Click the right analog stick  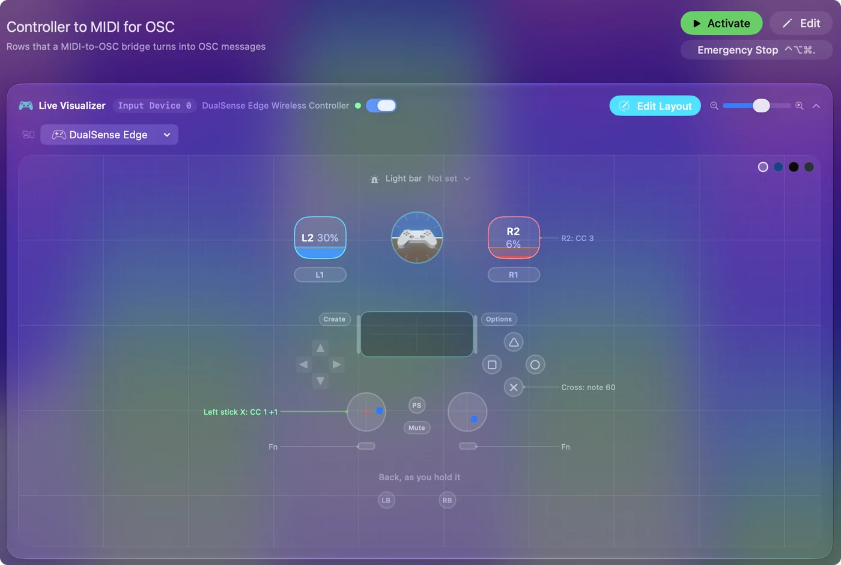point(467,412)
